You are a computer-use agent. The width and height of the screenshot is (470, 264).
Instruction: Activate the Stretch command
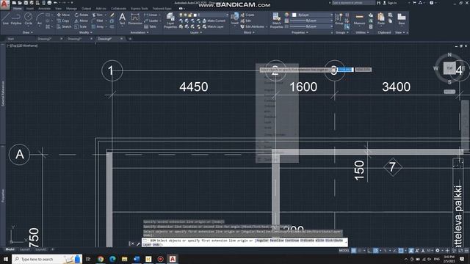coord(64,26)
